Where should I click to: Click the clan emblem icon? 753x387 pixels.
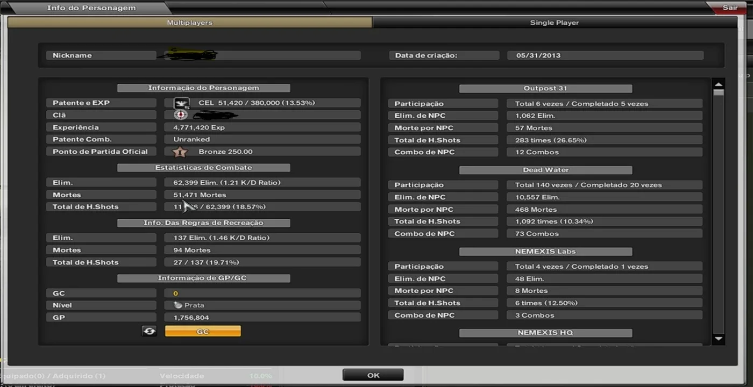click(x=181, y=115)
